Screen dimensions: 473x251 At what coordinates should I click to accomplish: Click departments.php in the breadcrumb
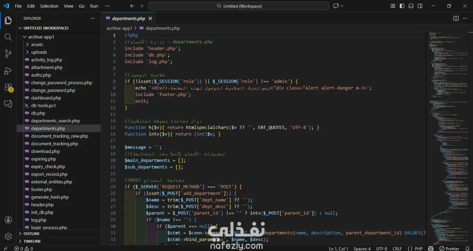tap(162, 28)
